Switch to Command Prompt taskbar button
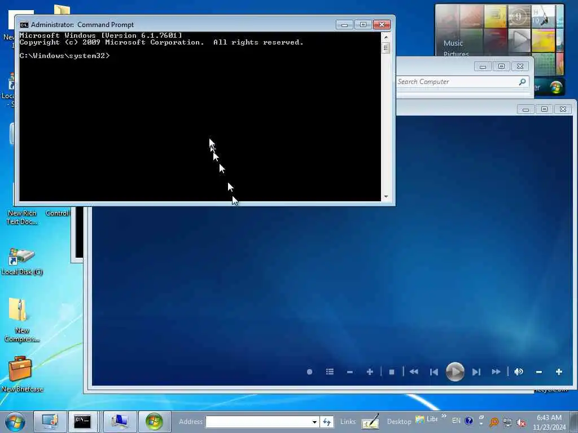 [x=82, y=422]
